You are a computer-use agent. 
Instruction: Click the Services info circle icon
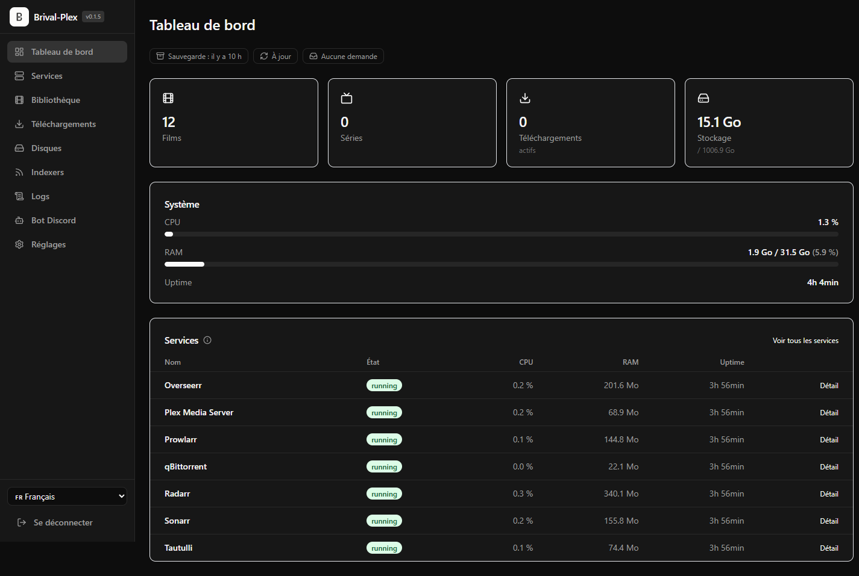coord(207,340)
